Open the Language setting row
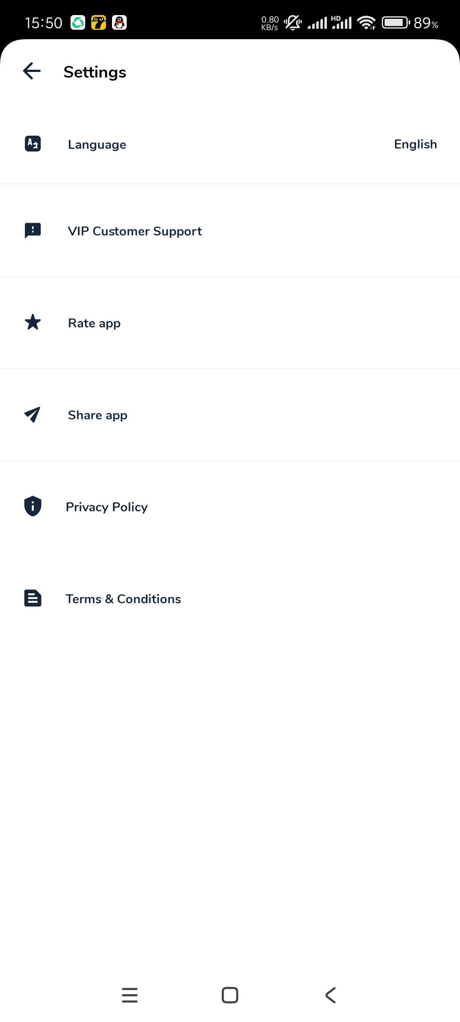 coord(230,144)
